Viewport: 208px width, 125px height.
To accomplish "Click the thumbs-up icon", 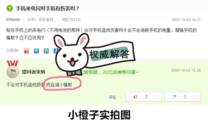I will [x=135, y=97].
